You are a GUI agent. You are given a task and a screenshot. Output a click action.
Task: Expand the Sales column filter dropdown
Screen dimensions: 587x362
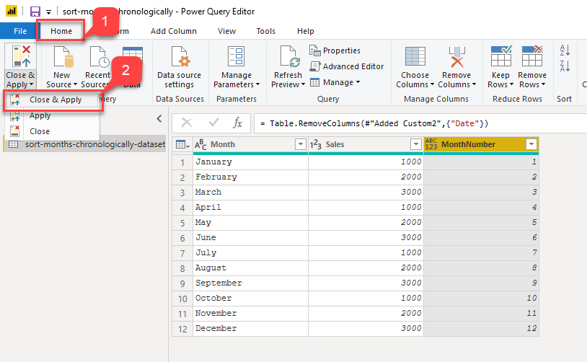416,144
